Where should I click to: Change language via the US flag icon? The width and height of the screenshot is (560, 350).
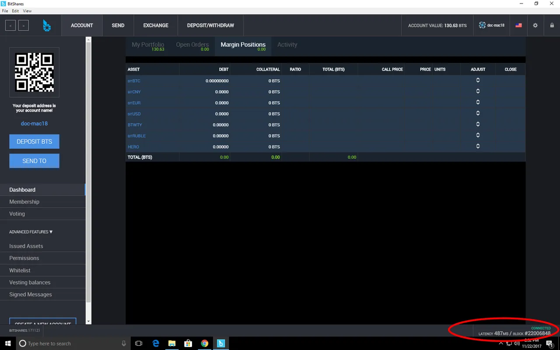coord(518,25)
